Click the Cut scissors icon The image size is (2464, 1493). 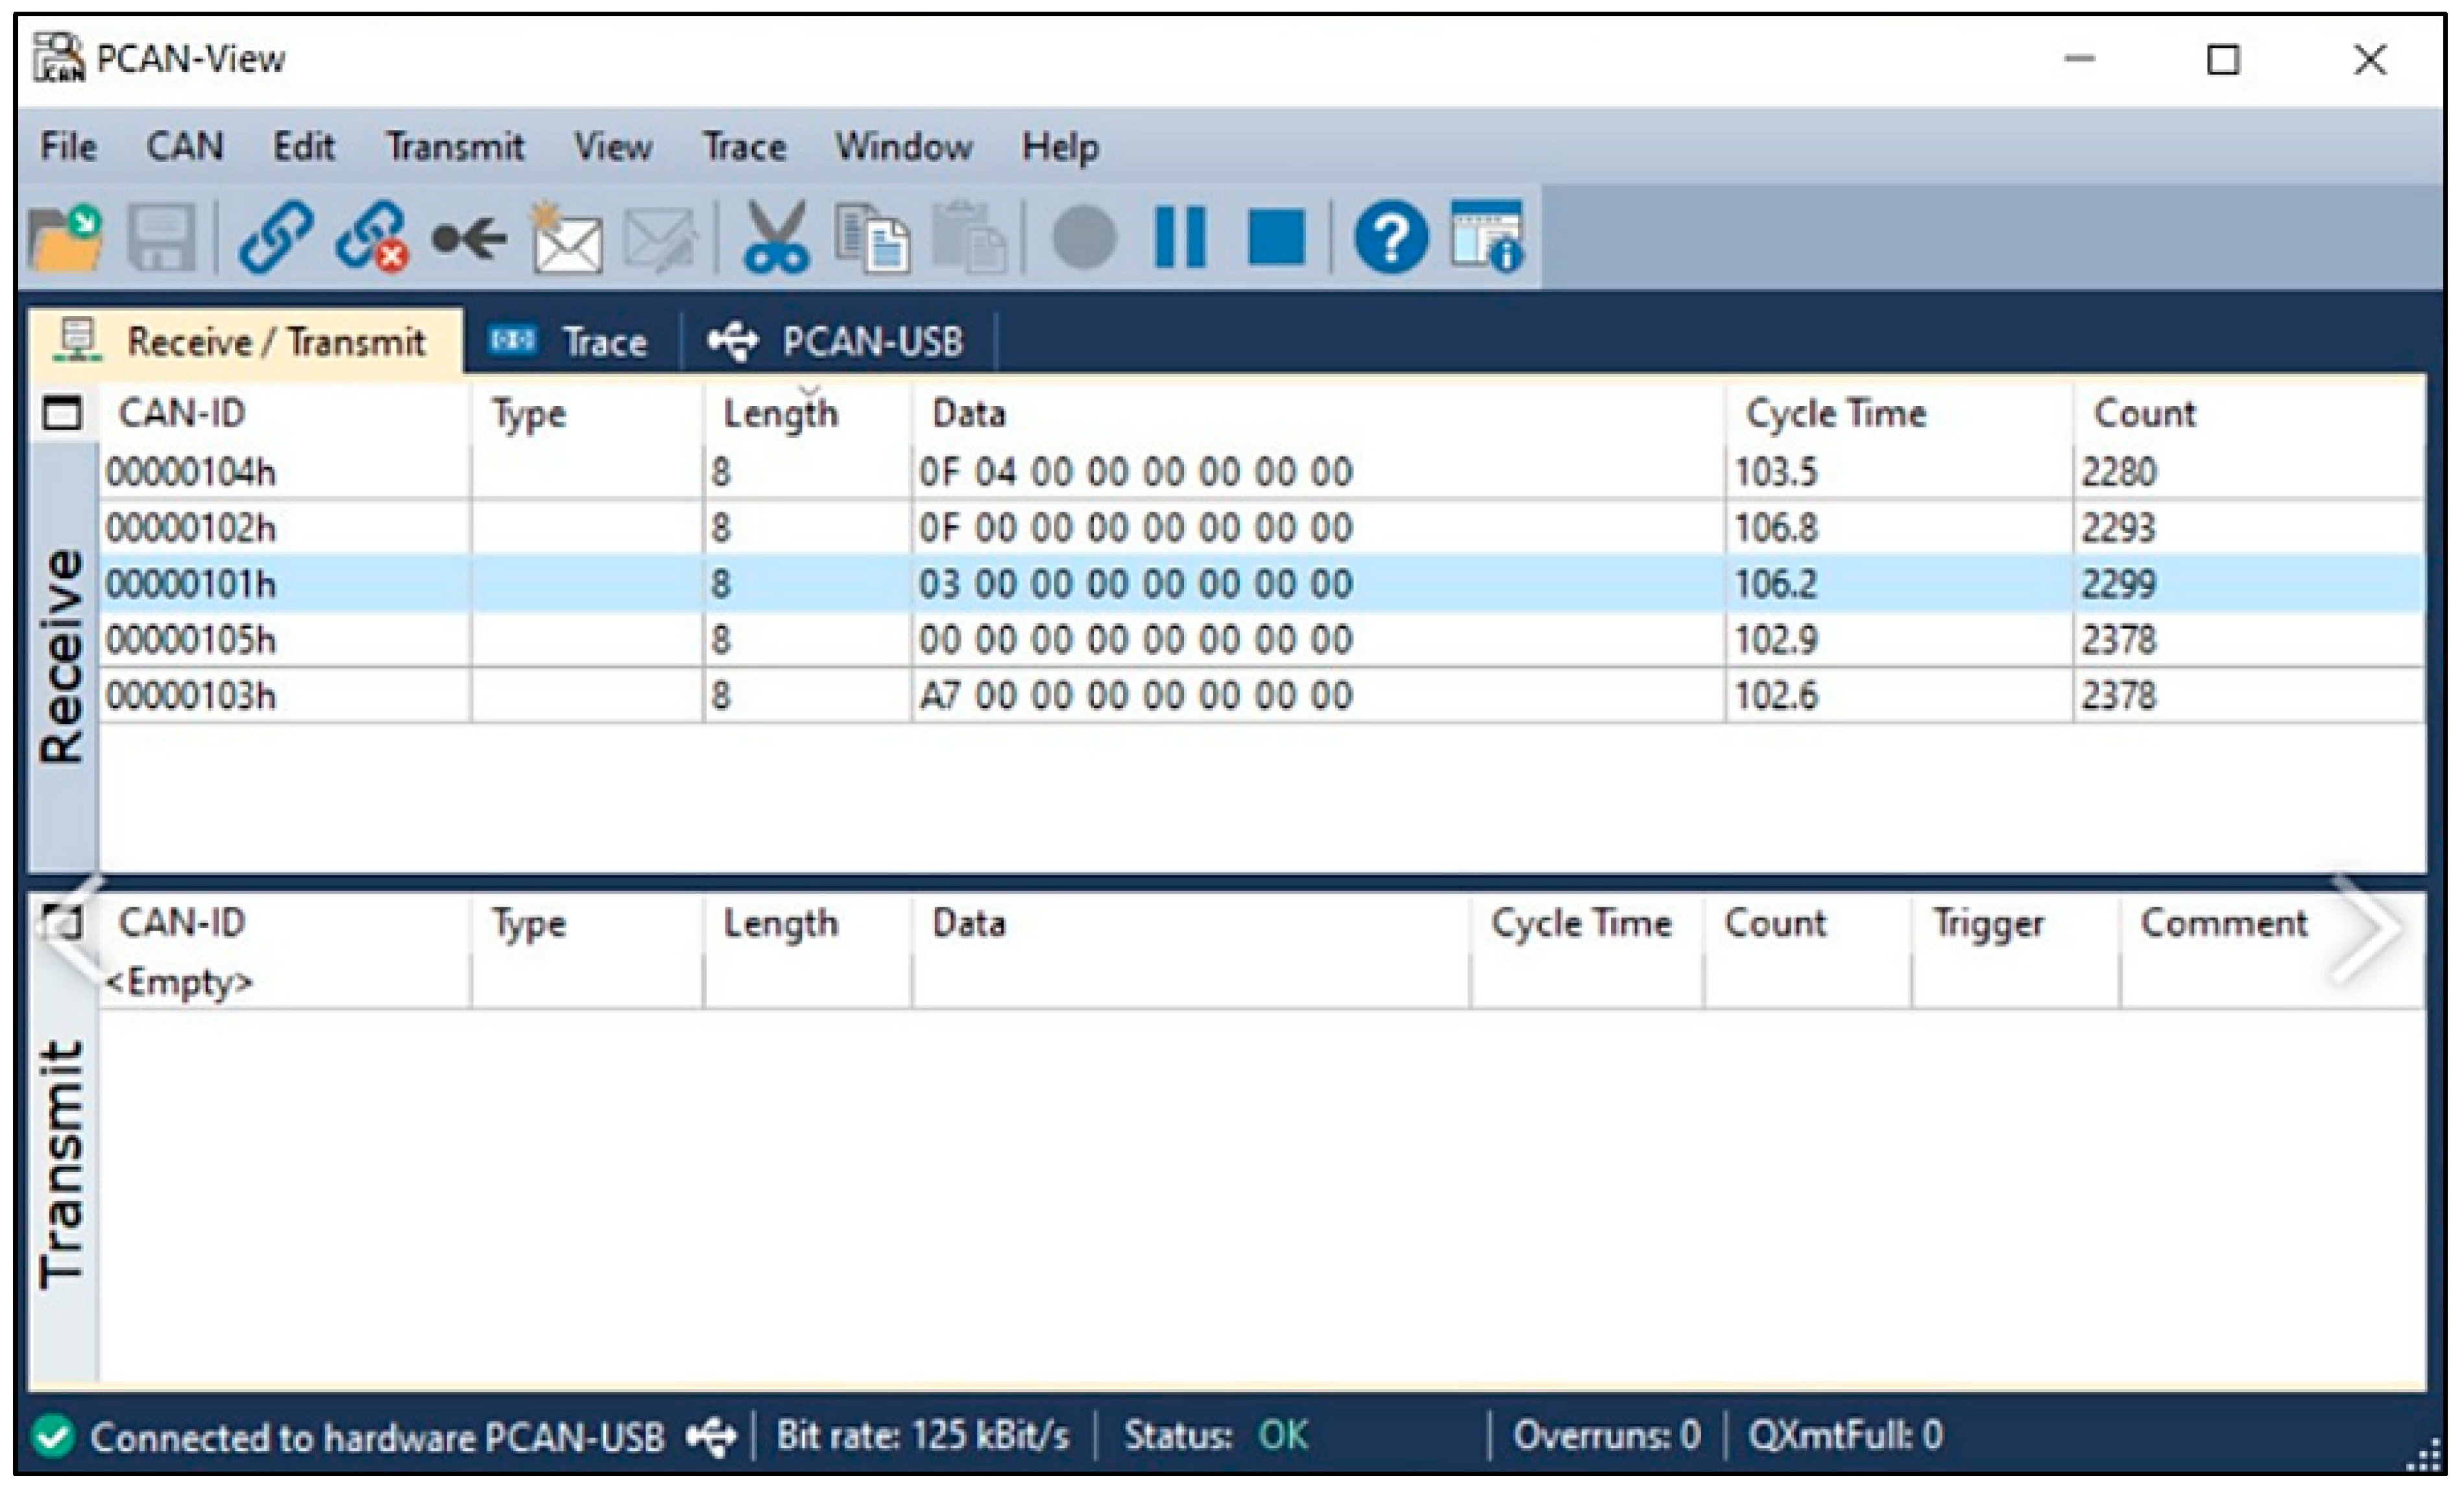pyautogui.click(x=775, y=238)
